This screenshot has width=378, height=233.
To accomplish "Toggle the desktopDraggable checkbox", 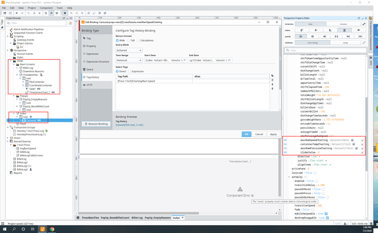I will click(x=328, y=218).
